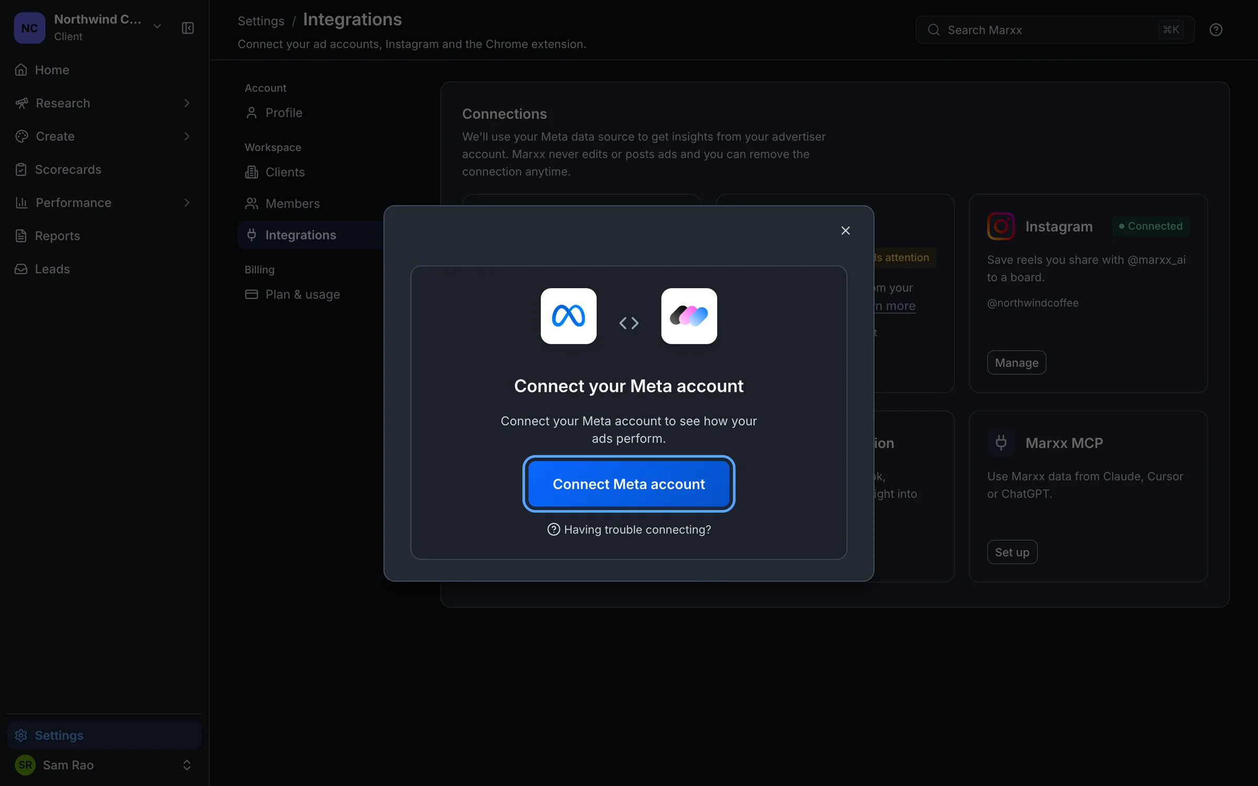Viewport: 1258px width, 786px height.
Task: Click the code brackets icon between the logos
Action: click(x=629, y=323)
